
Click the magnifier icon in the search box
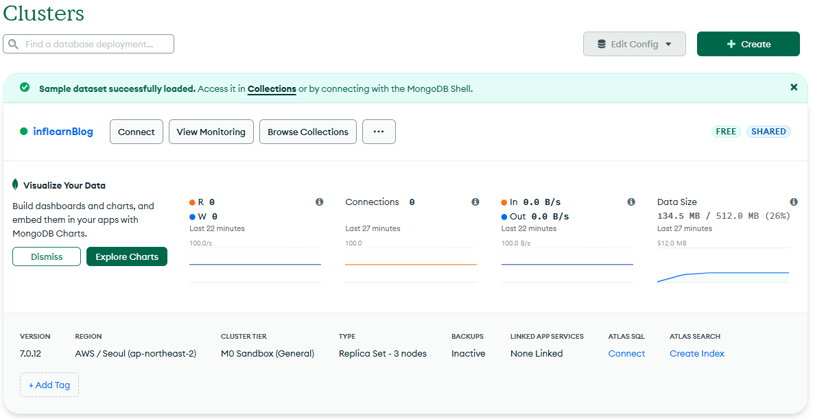coord(14,44)
